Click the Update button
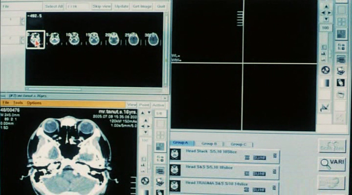The image size is (352, 195). 121,6
